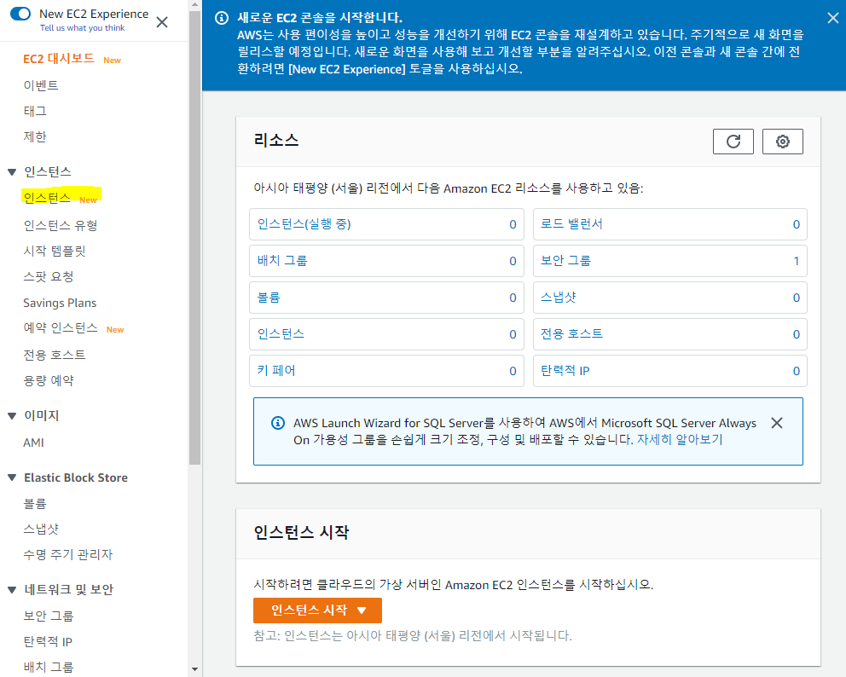846x677 pixels.
Task: Open 시작 템플릿 in sidebar
Action: (55, 251)
